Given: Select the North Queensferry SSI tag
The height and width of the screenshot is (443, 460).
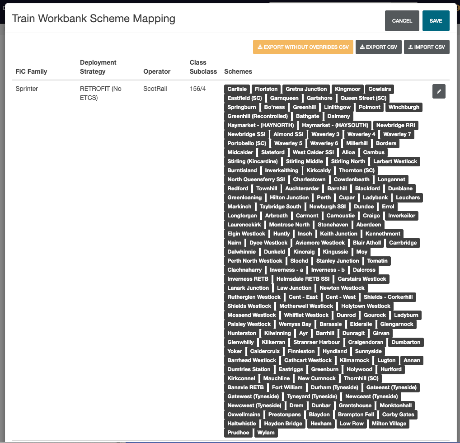Looking at the screenshot, I should [x=256, y=179].
